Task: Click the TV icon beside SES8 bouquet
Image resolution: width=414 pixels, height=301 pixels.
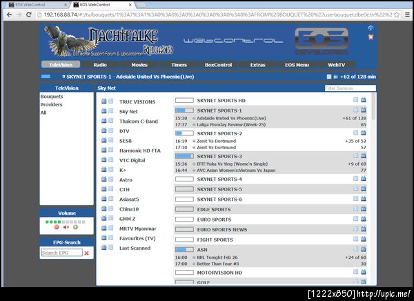Action: 104,140
